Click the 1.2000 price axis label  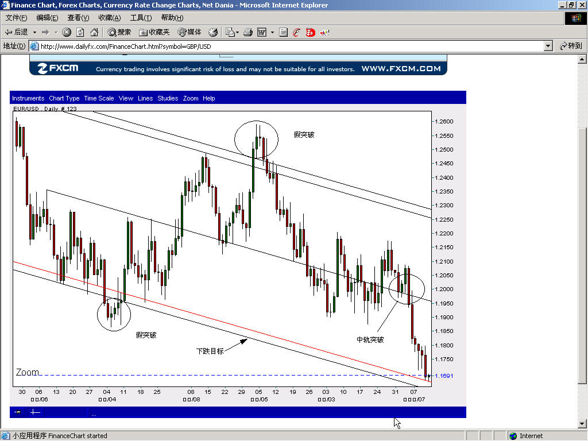[444, 289]
